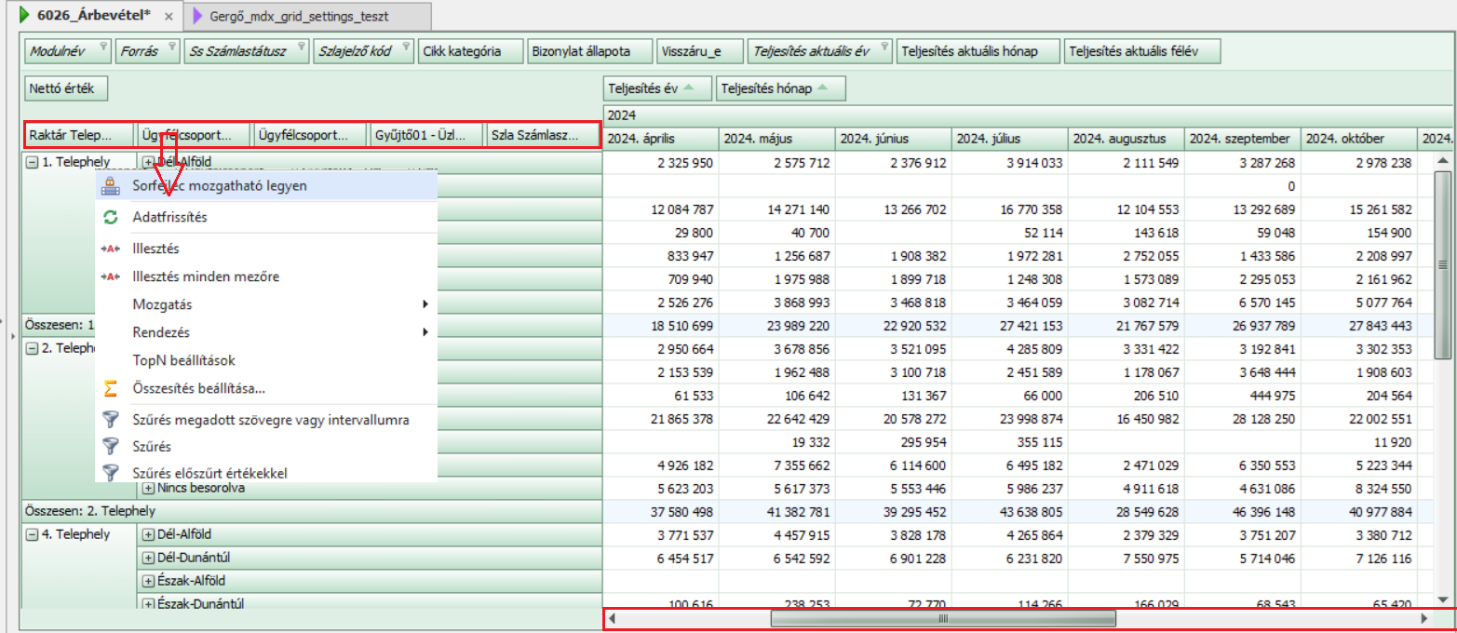The width and height of the screenshot is (1457, 633).
Task: Click the lock icon beside Sorfejléc mozgatható legyen
Action: pyautogui.click(x=111, y=185)
